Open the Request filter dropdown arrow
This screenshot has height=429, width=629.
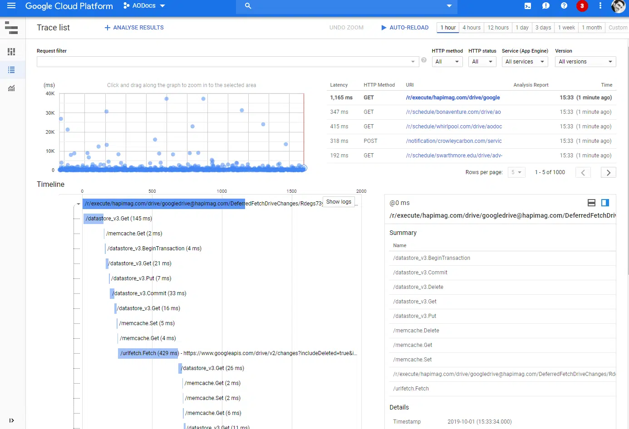pos(413,62)
